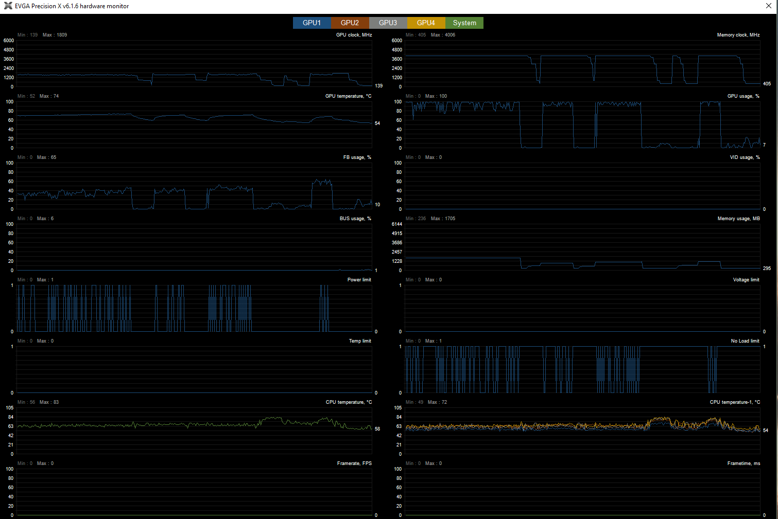Click the Max : 65 FB usage value
This screenshot has height=519, width=778.
[x=46, y=157]
